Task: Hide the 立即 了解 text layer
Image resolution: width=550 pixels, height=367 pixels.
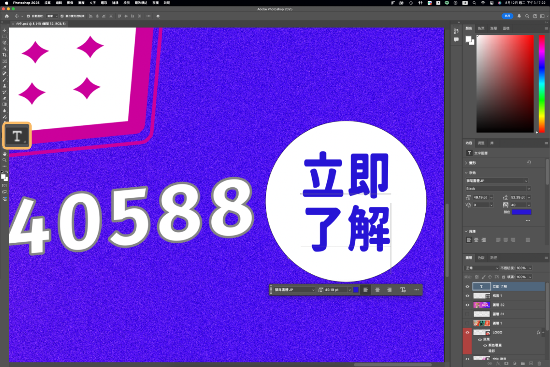Action: (467, 286)
